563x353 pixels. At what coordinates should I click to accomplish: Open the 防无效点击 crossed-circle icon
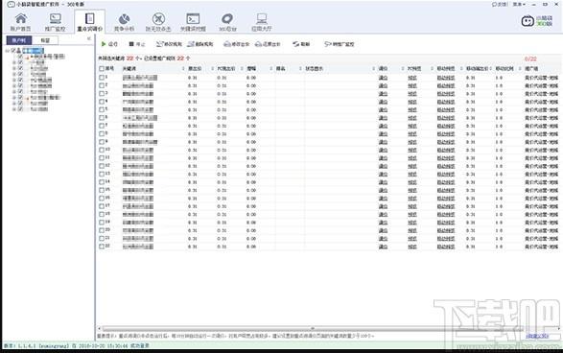pyautogui.click(x=158, y=18)
